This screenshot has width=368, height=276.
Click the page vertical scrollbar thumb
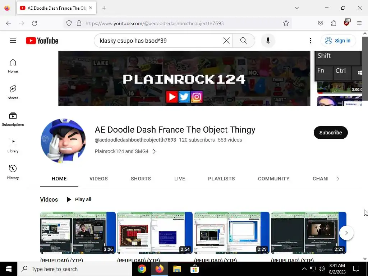click(365, 68)
